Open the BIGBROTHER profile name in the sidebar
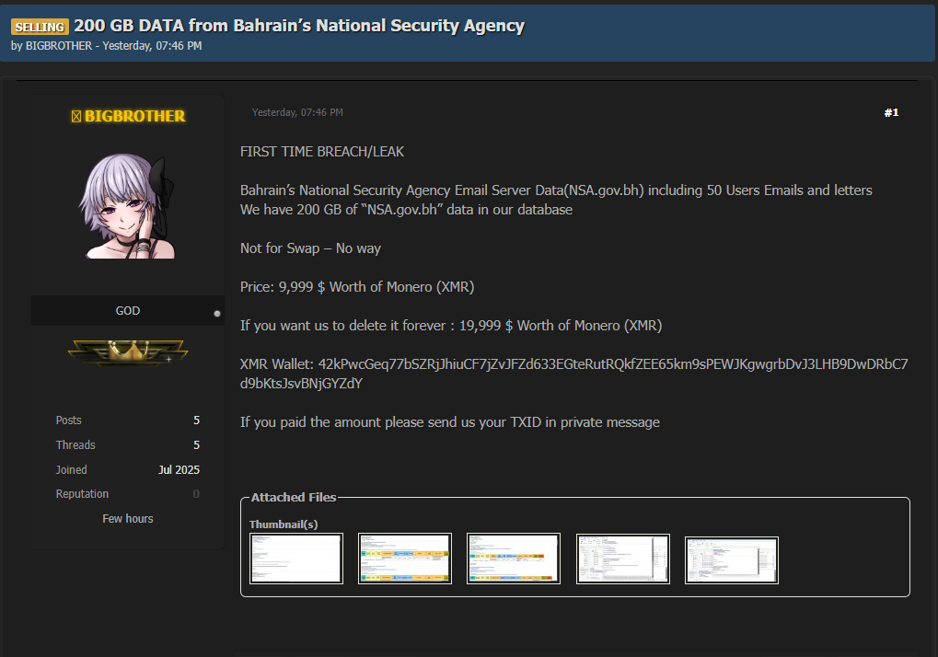This screenshot has width=938, height=657. [134, 116]
